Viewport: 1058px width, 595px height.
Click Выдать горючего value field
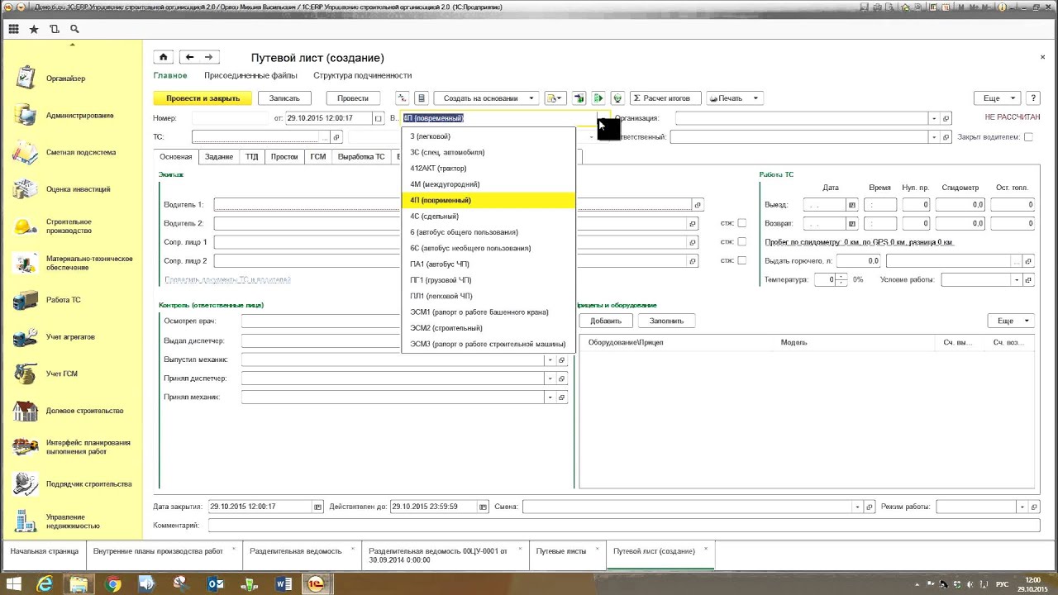click(x=859, y=261)
